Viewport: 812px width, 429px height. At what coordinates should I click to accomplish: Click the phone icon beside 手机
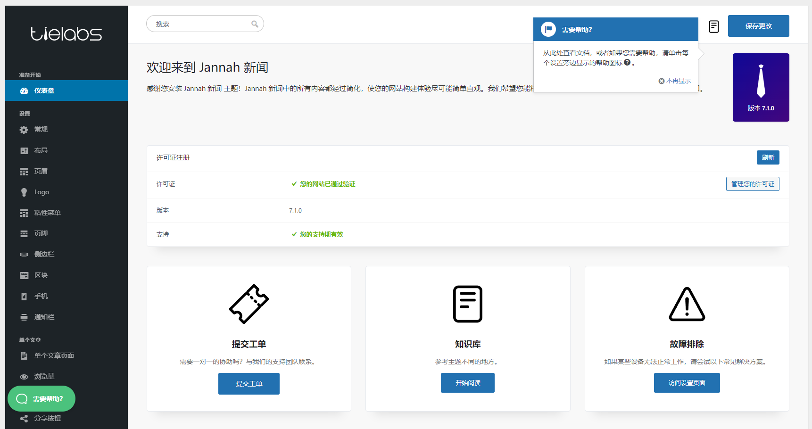pos(24,296)
